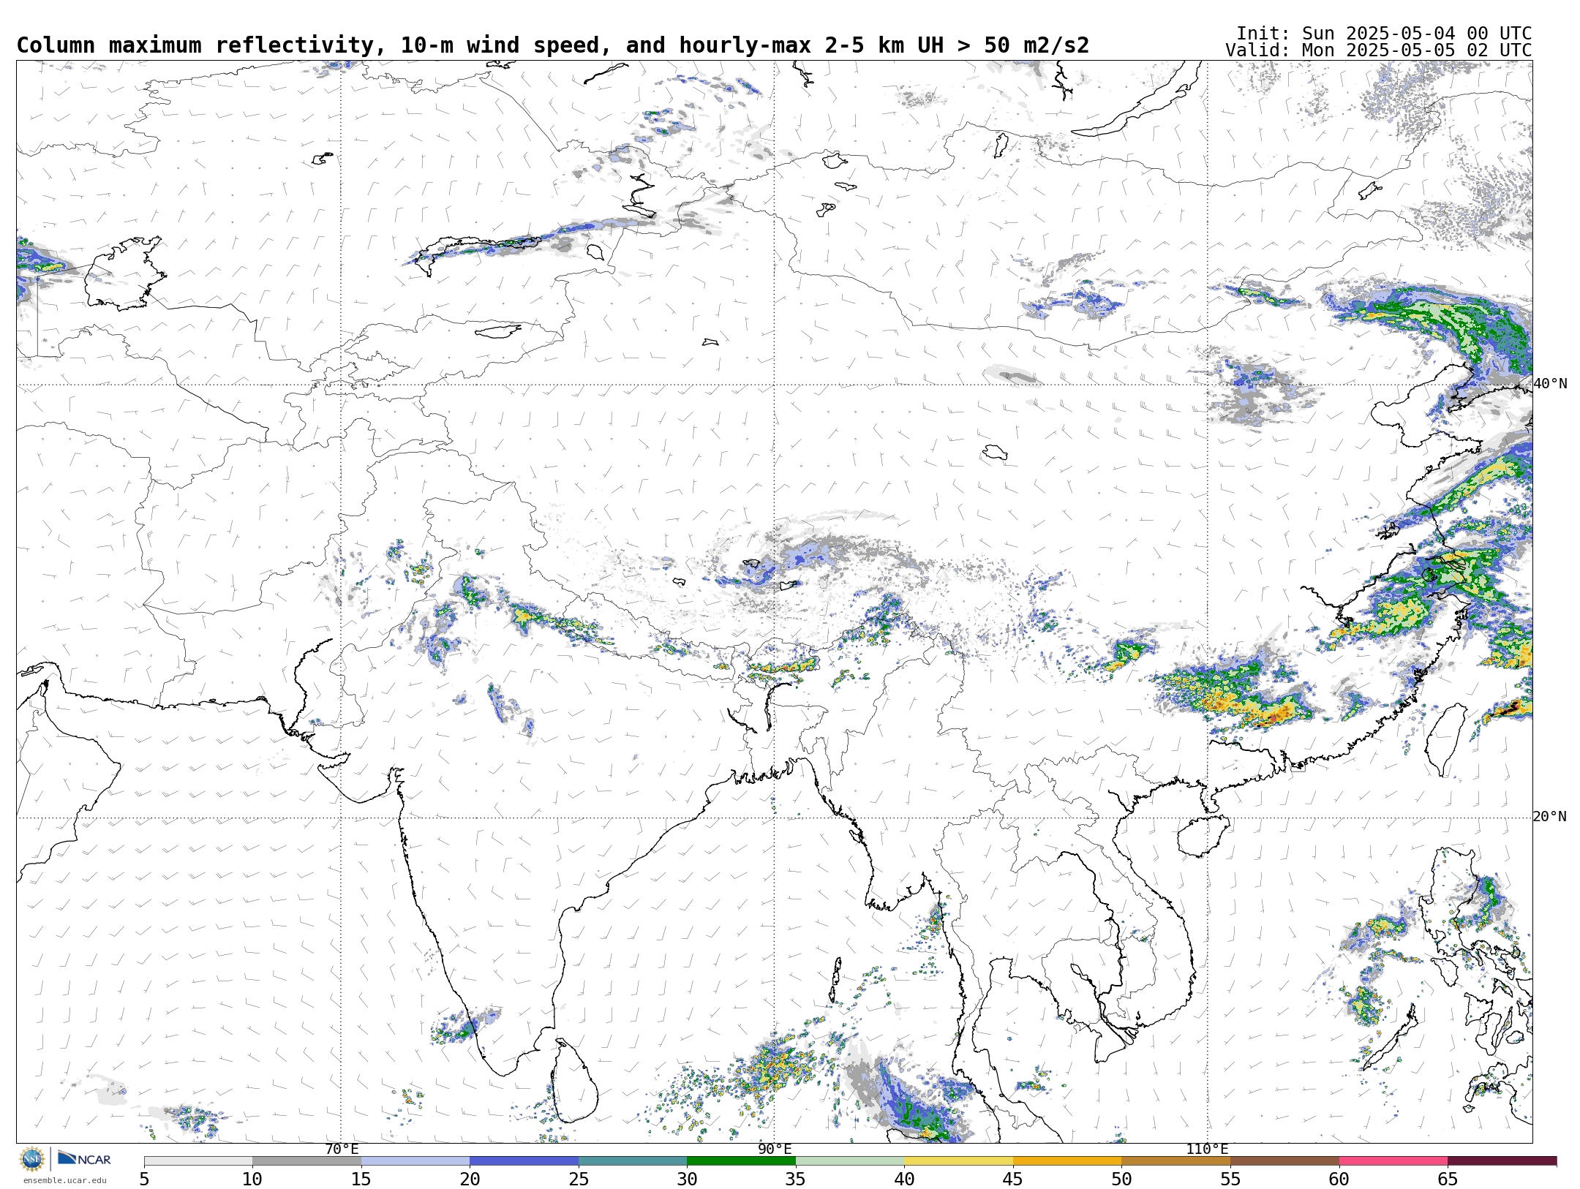Screen dimensions: 1580x1189
Task: Click Hainan island on the map
Action: (x=1203, y=836)
